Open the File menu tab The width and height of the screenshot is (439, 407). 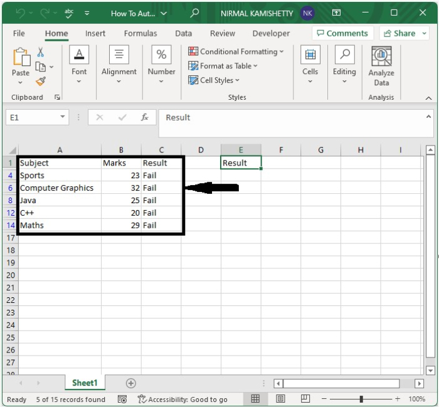tap(19, 33)
